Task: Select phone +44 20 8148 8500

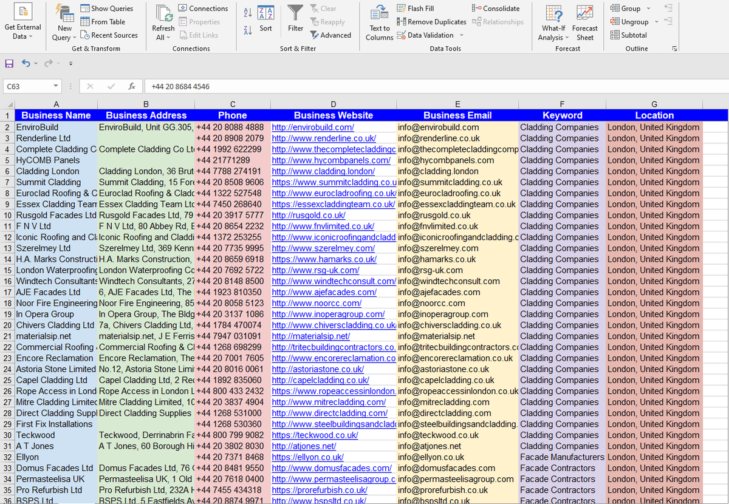Action: 233,281
